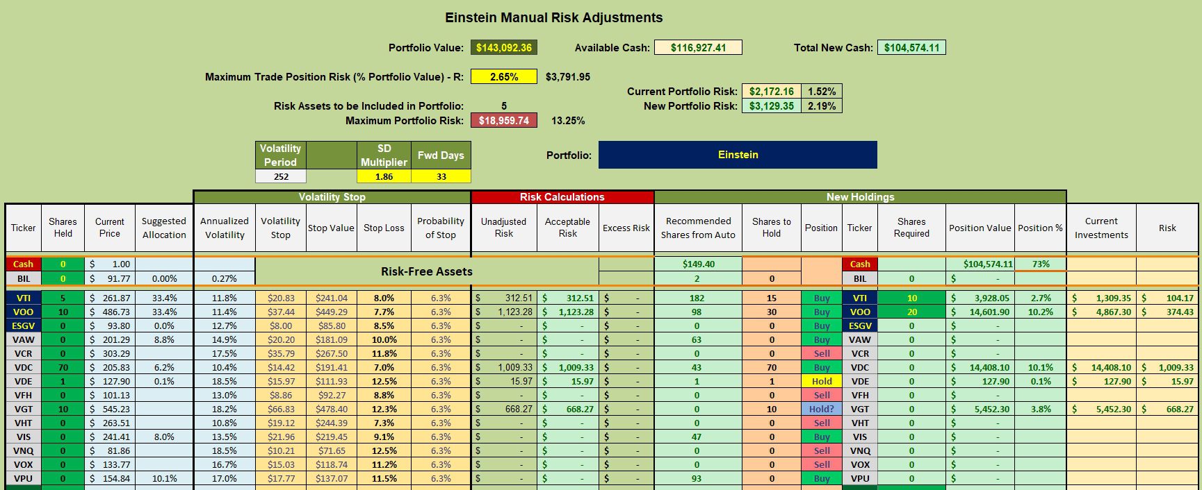Click VPU suggested allocation 10.1%

click(164, 478)
